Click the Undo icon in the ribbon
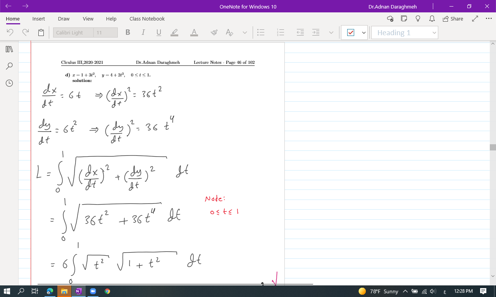 coord(10,32)
